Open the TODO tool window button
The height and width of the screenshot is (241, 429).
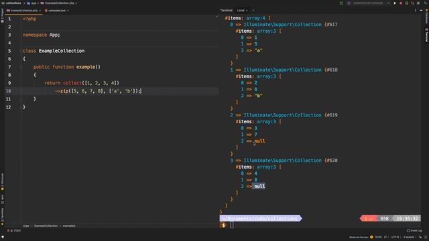point(14,230)
